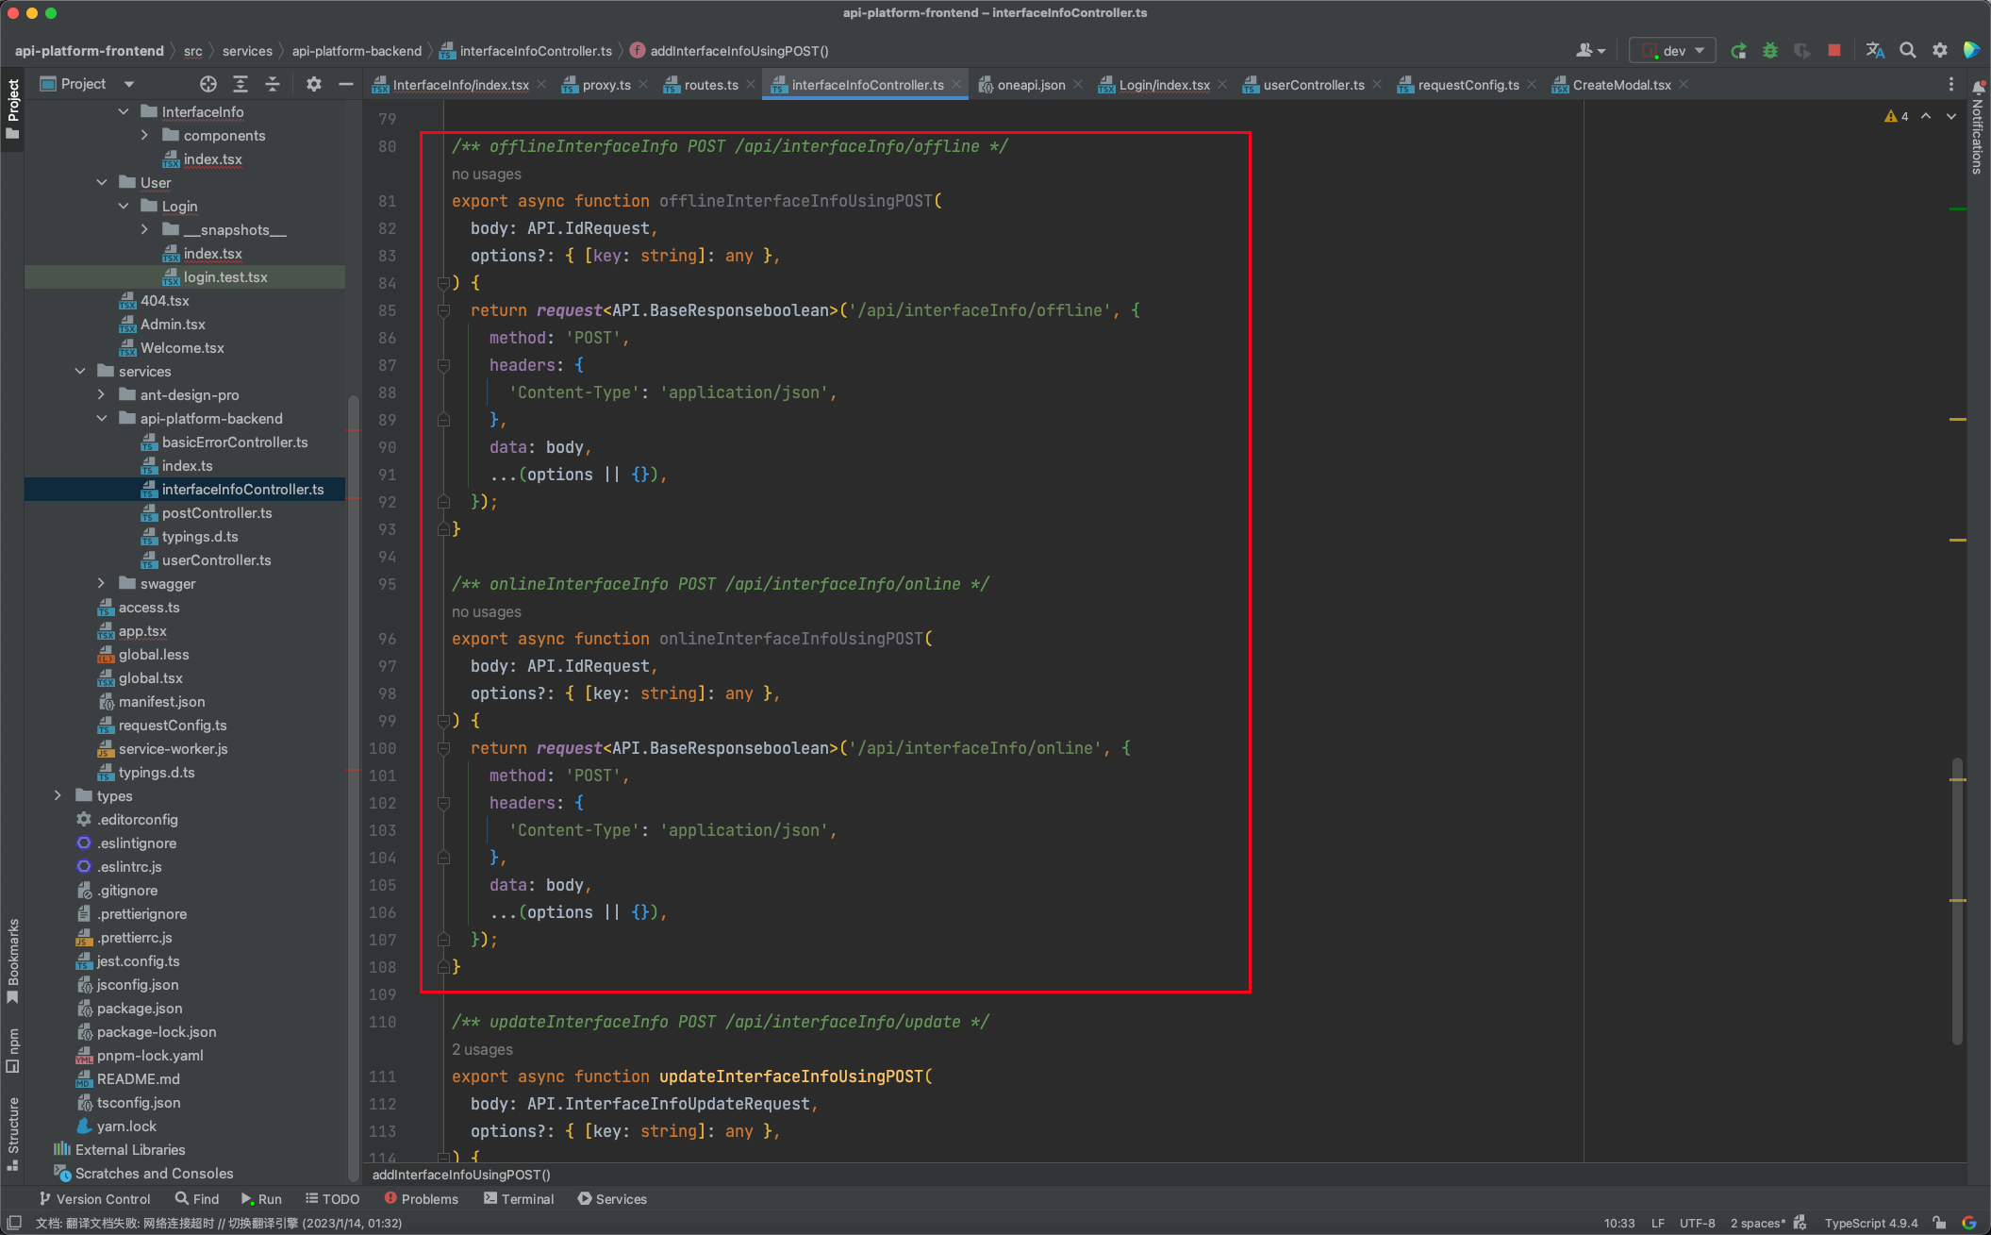
Task: Click Collapse All icon in Project panel
Action: tap(273, 84)
